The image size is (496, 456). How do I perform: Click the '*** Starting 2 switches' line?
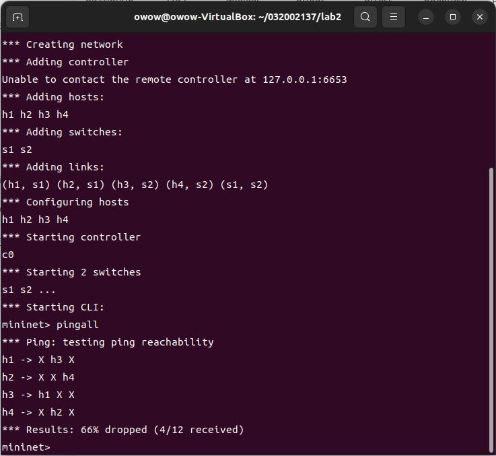pyautogui.click(x=71, y=272)
